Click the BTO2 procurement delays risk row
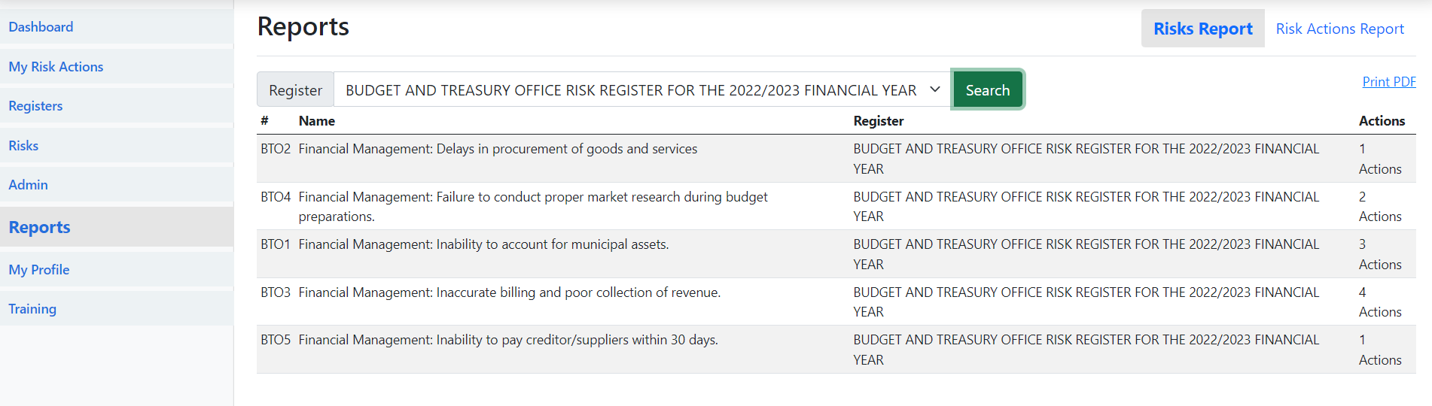 pyautogui.click(x=498, y=149)
